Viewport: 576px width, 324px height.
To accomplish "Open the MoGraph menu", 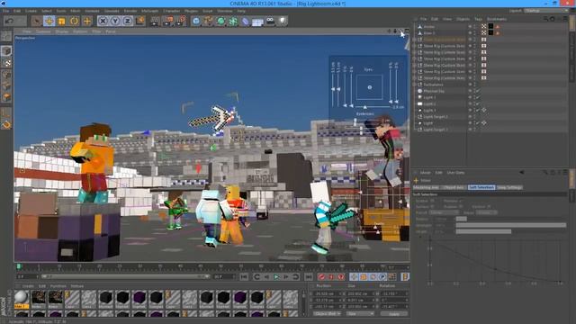I will (150, 11).
